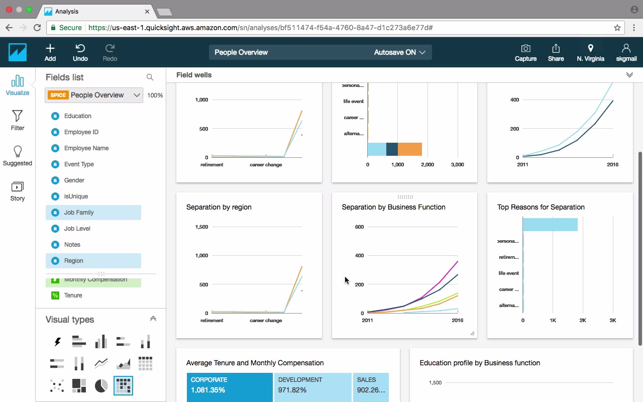This screenshot has height=402, width=643.
Task: Select the AutoGraph lightning bolt visual type
Action: (57, 342)
